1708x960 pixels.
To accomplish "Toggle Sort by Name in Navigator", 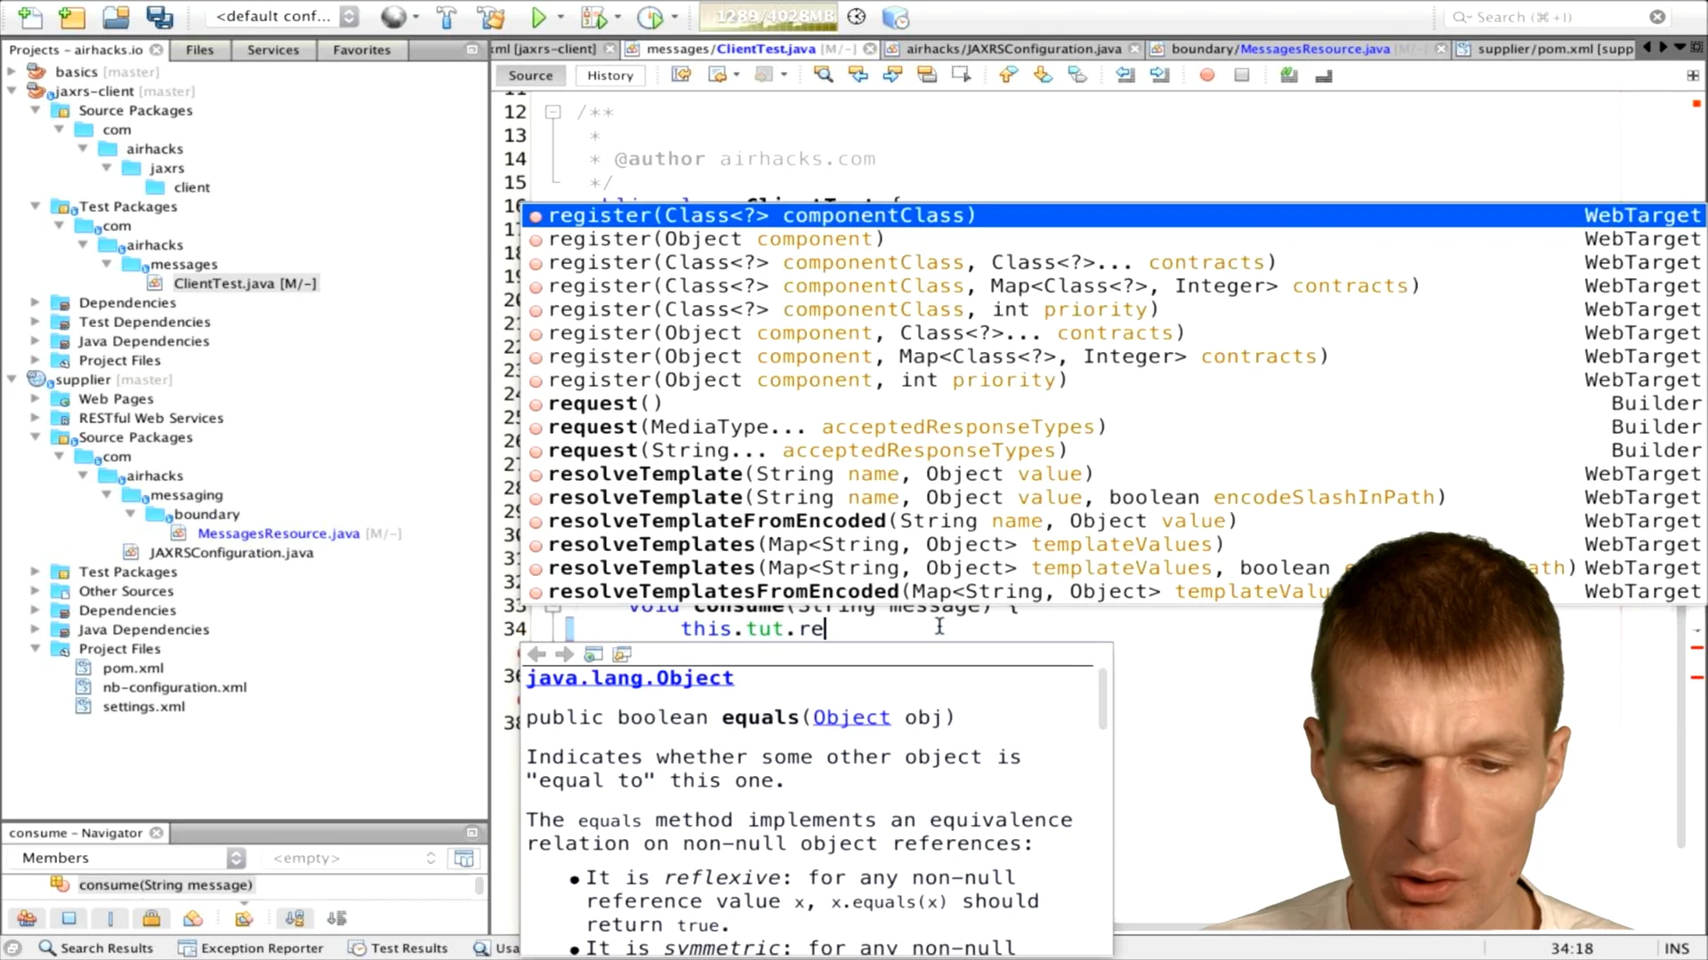I will 294,918.
